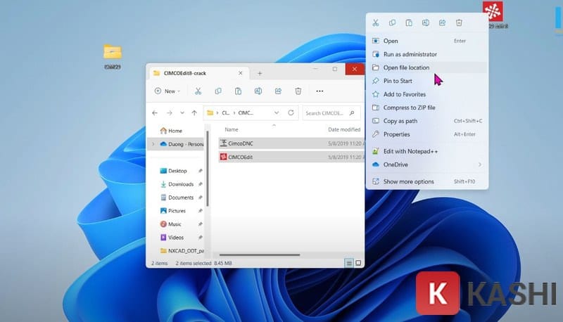Click the Rename icon in context menu
563x322 pixels.
tap(426, 23)
